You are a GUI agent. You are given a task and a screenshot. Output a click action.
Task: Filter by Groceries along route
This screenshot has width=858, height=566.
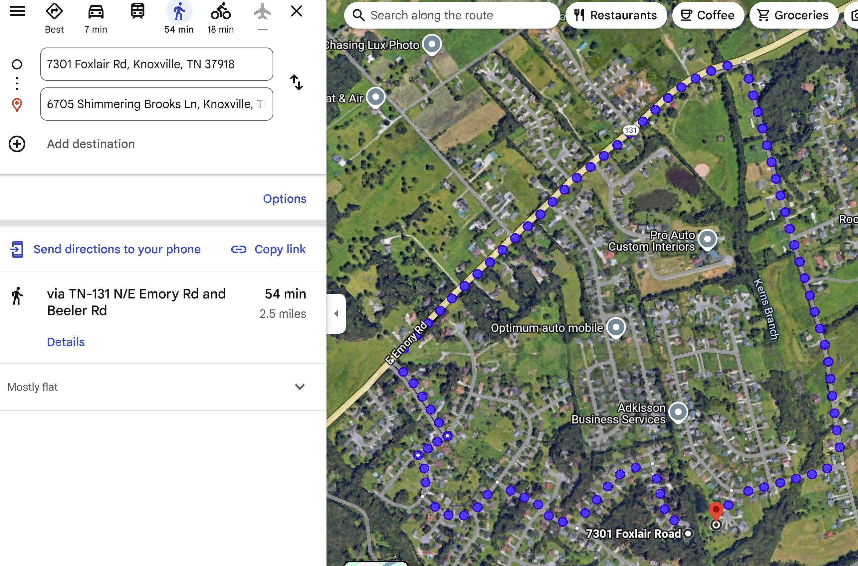(x=793, y=15)
